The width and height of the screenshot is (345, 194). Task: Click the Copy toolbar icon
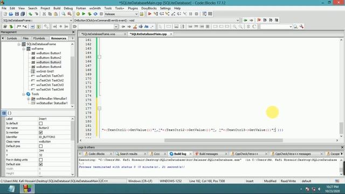point(50,14)
